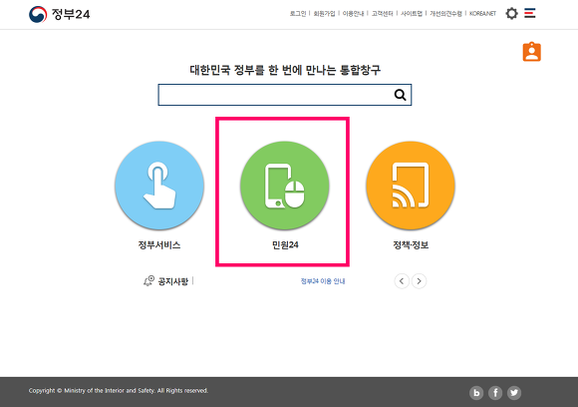Open the hamburger menu icon
Image resolution: width=578 pixels, height=407 pixels.
coord(530,13)
